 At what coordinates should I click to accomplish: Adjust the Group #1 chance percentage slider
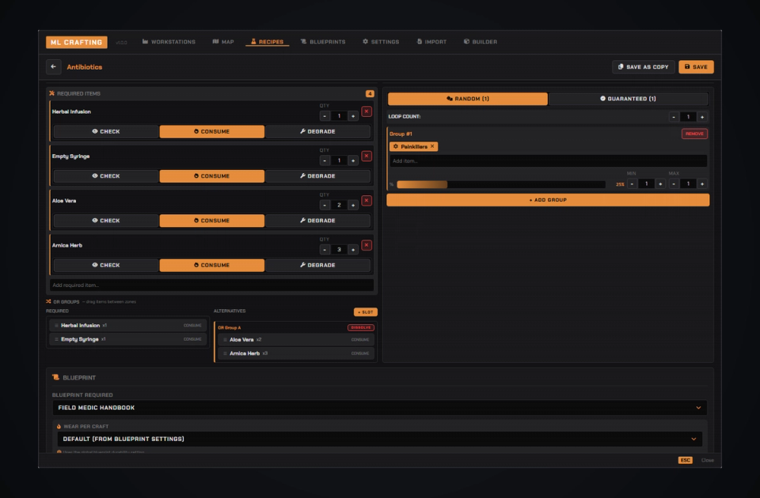pos(500,184)
